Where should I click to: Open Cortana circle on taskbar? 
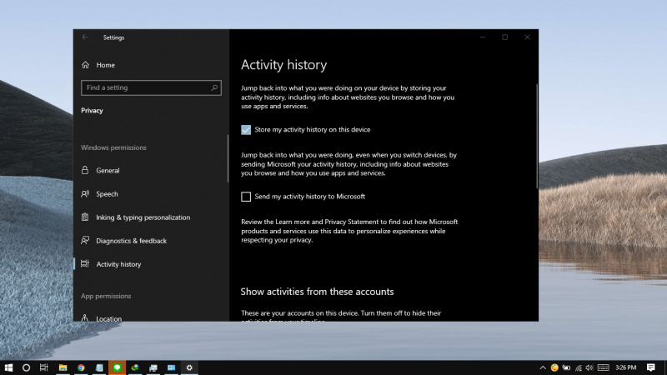(26, 367)
